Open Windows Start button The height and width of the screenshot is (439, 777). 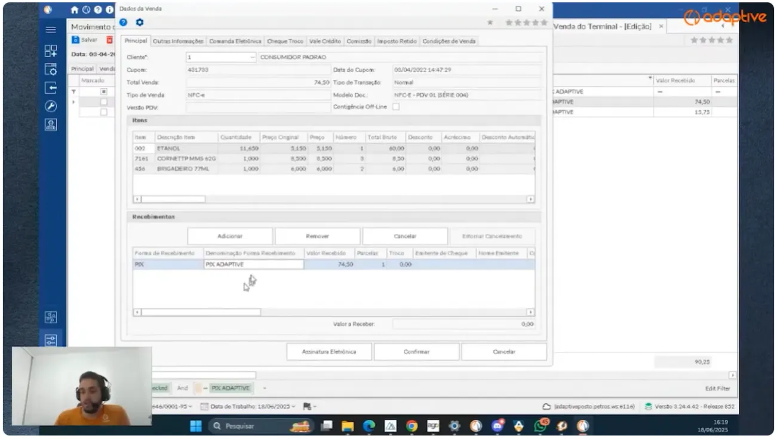point(195,426)
